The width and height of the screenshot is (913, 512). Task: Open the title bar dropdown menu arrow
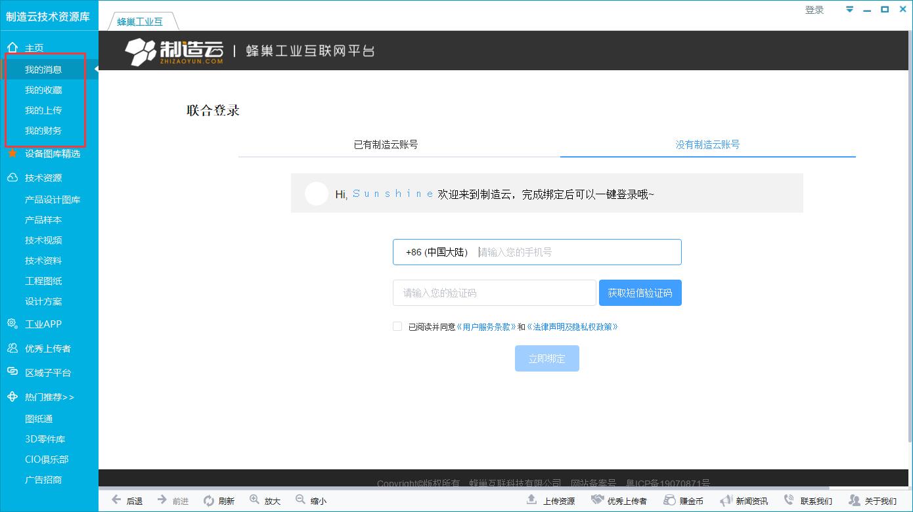(850, 9)
